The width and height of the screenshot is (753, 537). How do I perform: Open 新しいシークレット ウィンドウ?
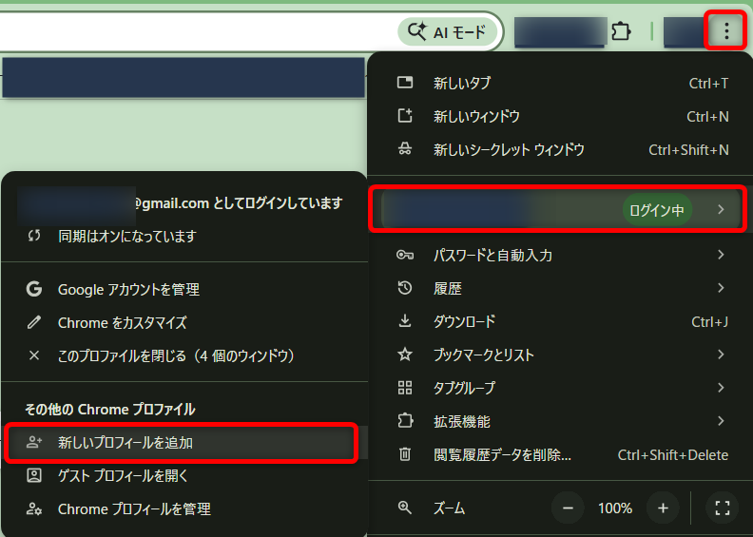point(509,150)
